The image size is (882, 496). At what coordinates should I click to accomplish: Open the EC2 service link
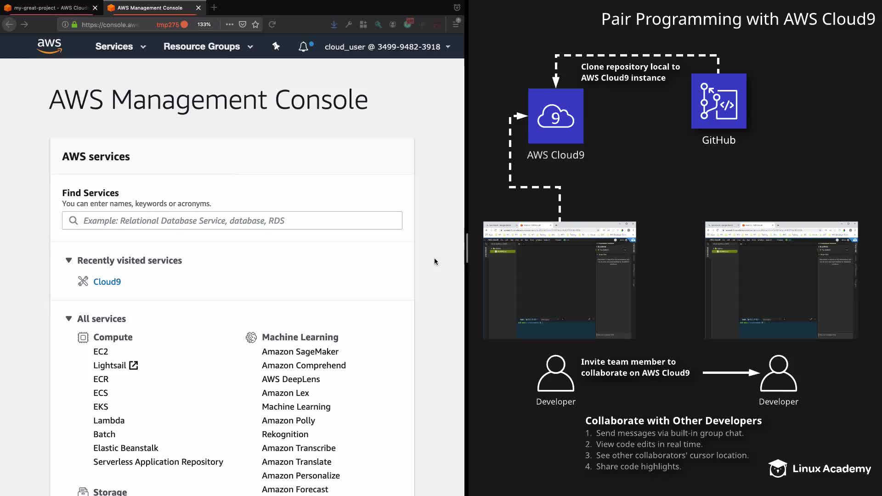tap(101, 351)
